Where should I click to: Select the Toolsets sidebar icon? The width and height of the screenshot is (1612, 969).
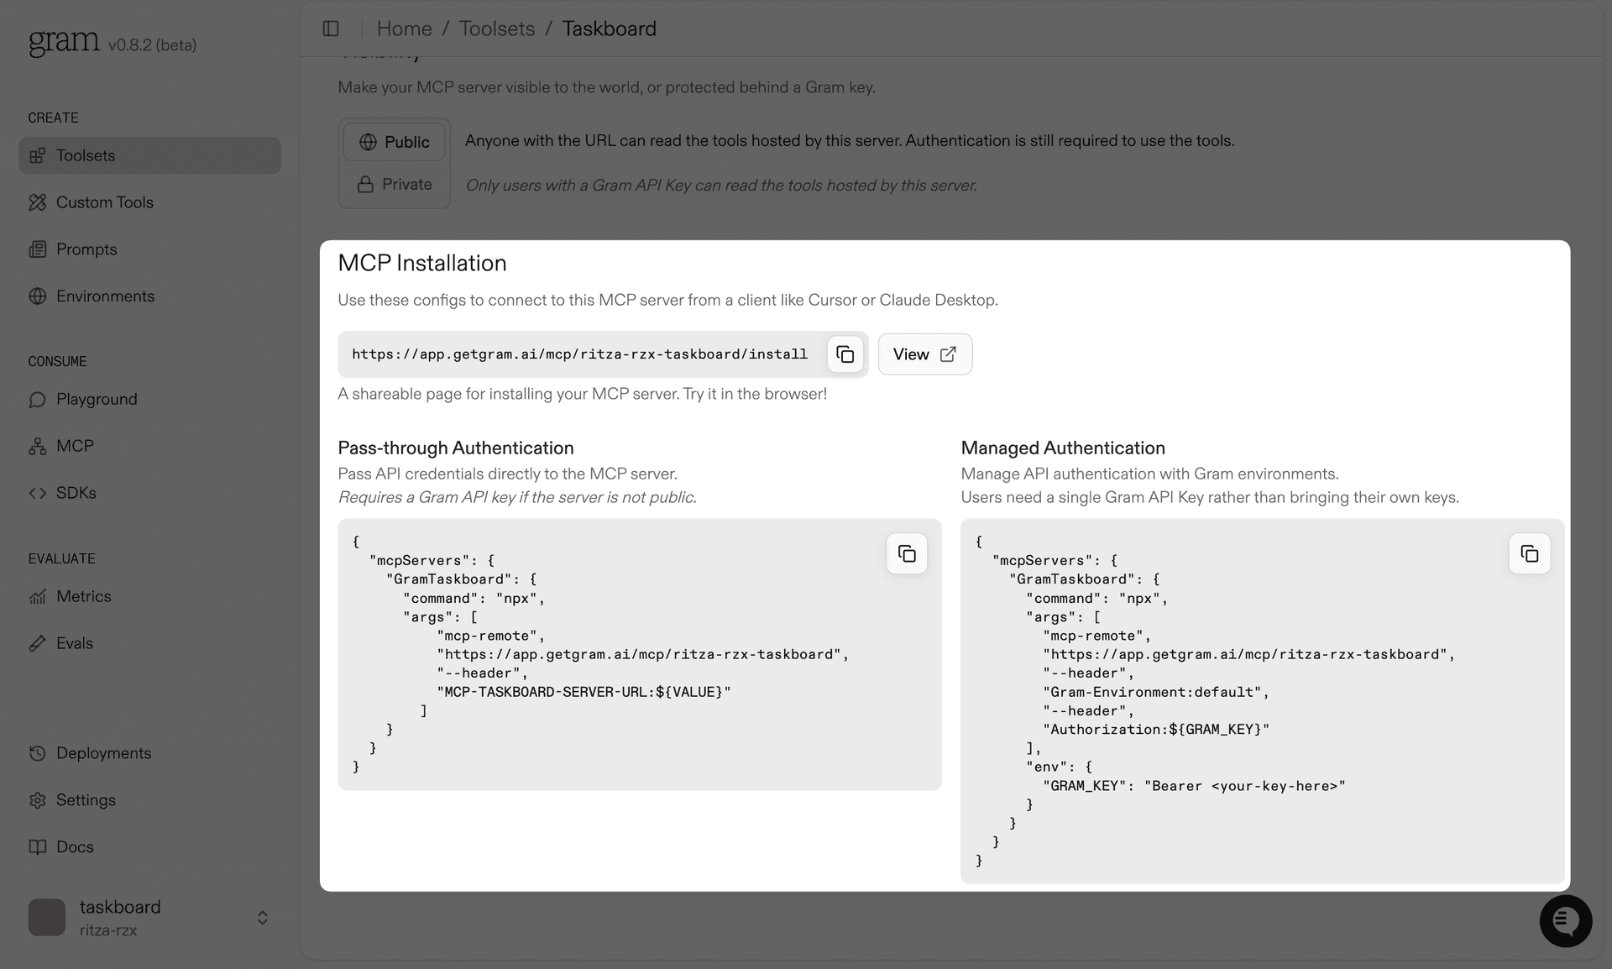coord(38,155)
